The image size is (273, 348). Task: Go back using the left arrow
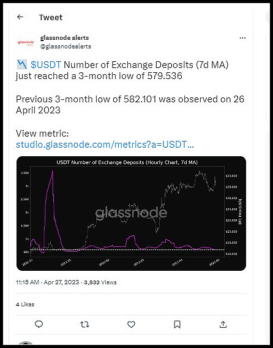pyautogui.click(x=20, y=17)
